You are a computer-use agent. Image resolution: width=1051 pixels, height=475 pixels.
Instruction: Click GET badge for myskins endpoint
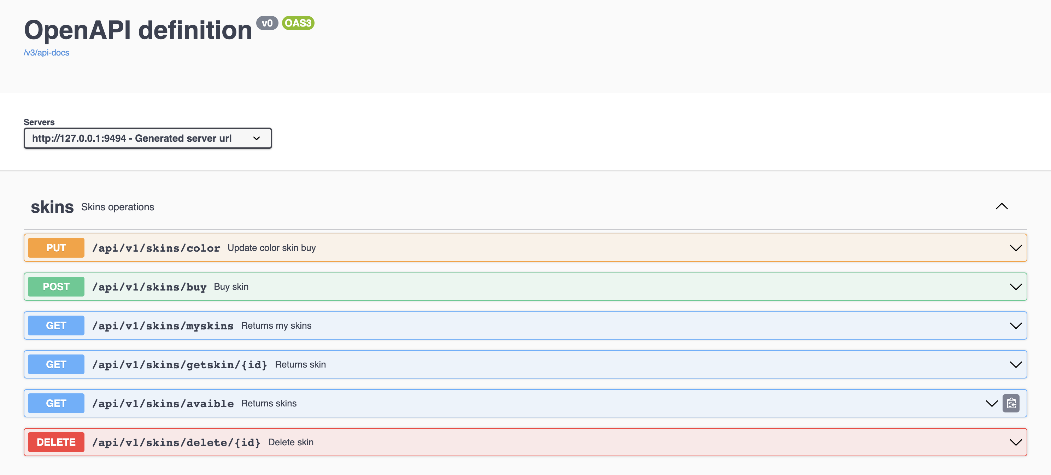(x=56, y=325)
